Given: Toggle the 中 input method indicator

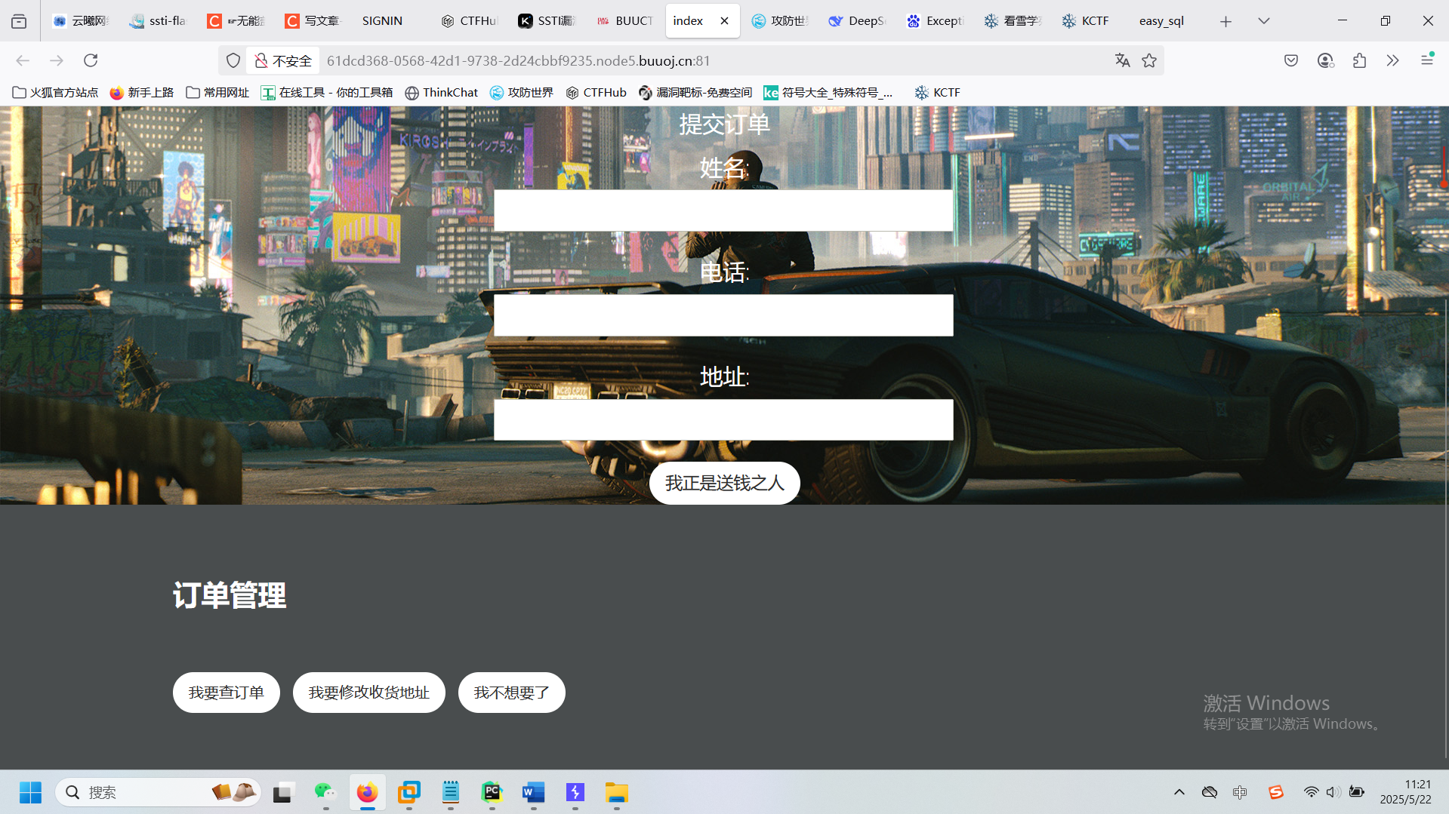Looking at the screenshot, I should [1240, 792].
